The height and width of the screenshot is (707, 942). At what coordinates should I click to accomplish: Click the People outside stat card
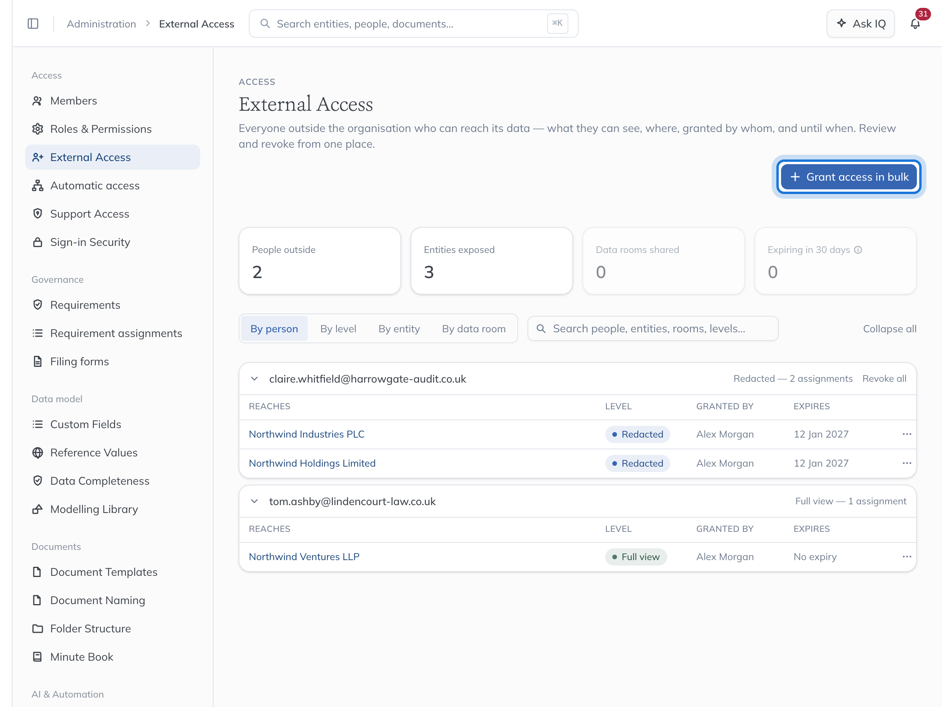tap(320, 261)
